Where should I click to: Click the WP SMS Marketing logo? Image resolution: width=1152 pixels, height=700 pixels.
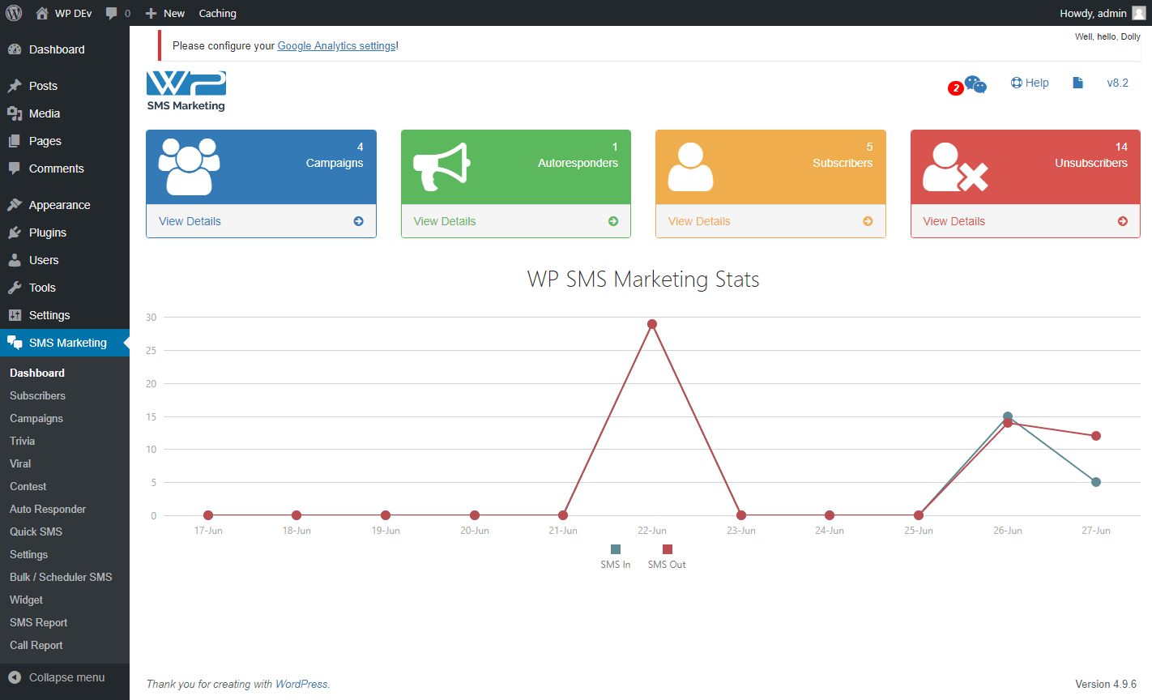(186, 91)
